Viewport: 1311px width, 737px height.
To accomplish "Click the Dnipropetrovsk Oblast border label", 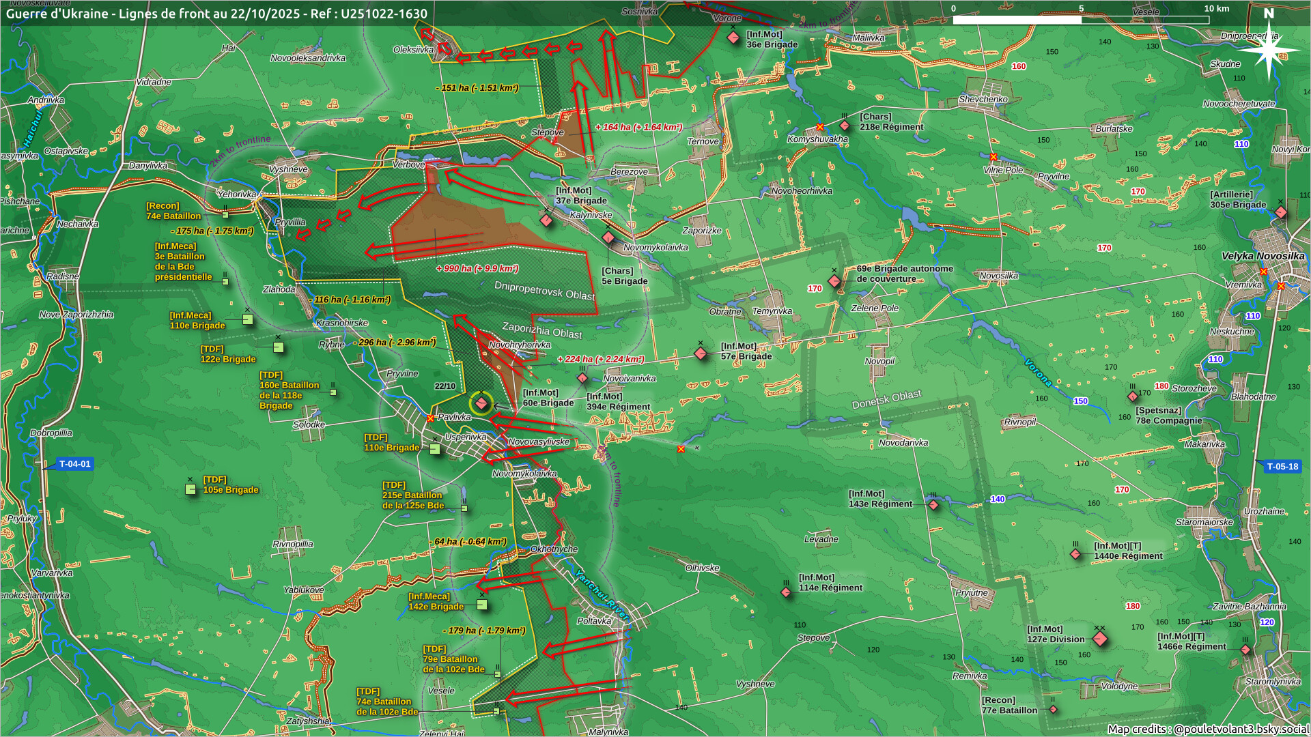I will 544,291.
